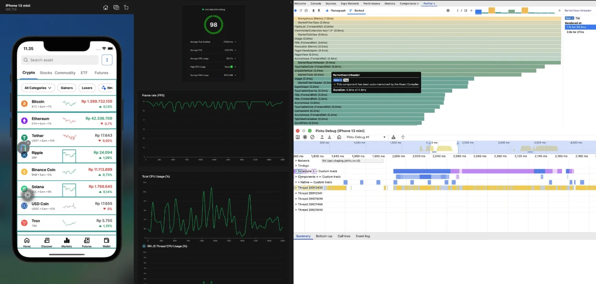Tap the Bitcoin coin logo
The width and height of the screenshot is (596, 284).
click(24, 103)
